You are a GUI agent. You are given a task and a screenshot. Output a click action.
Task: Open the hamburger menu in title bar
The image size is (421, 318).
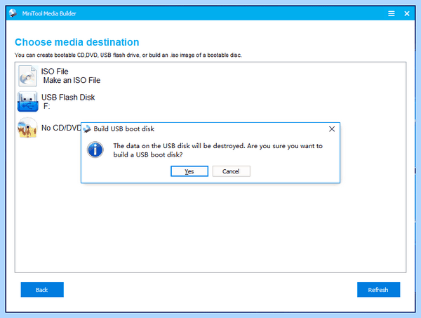[x=392, y=13]
